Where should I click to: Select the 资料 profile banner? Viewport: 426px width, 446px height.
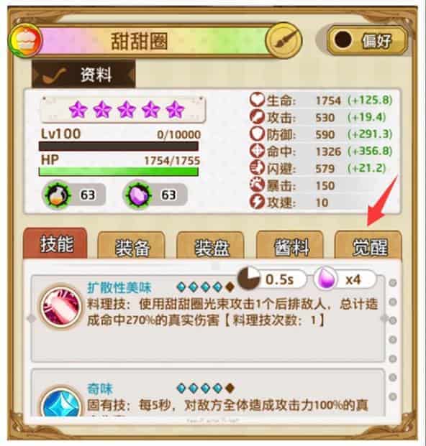click(83, 75)
